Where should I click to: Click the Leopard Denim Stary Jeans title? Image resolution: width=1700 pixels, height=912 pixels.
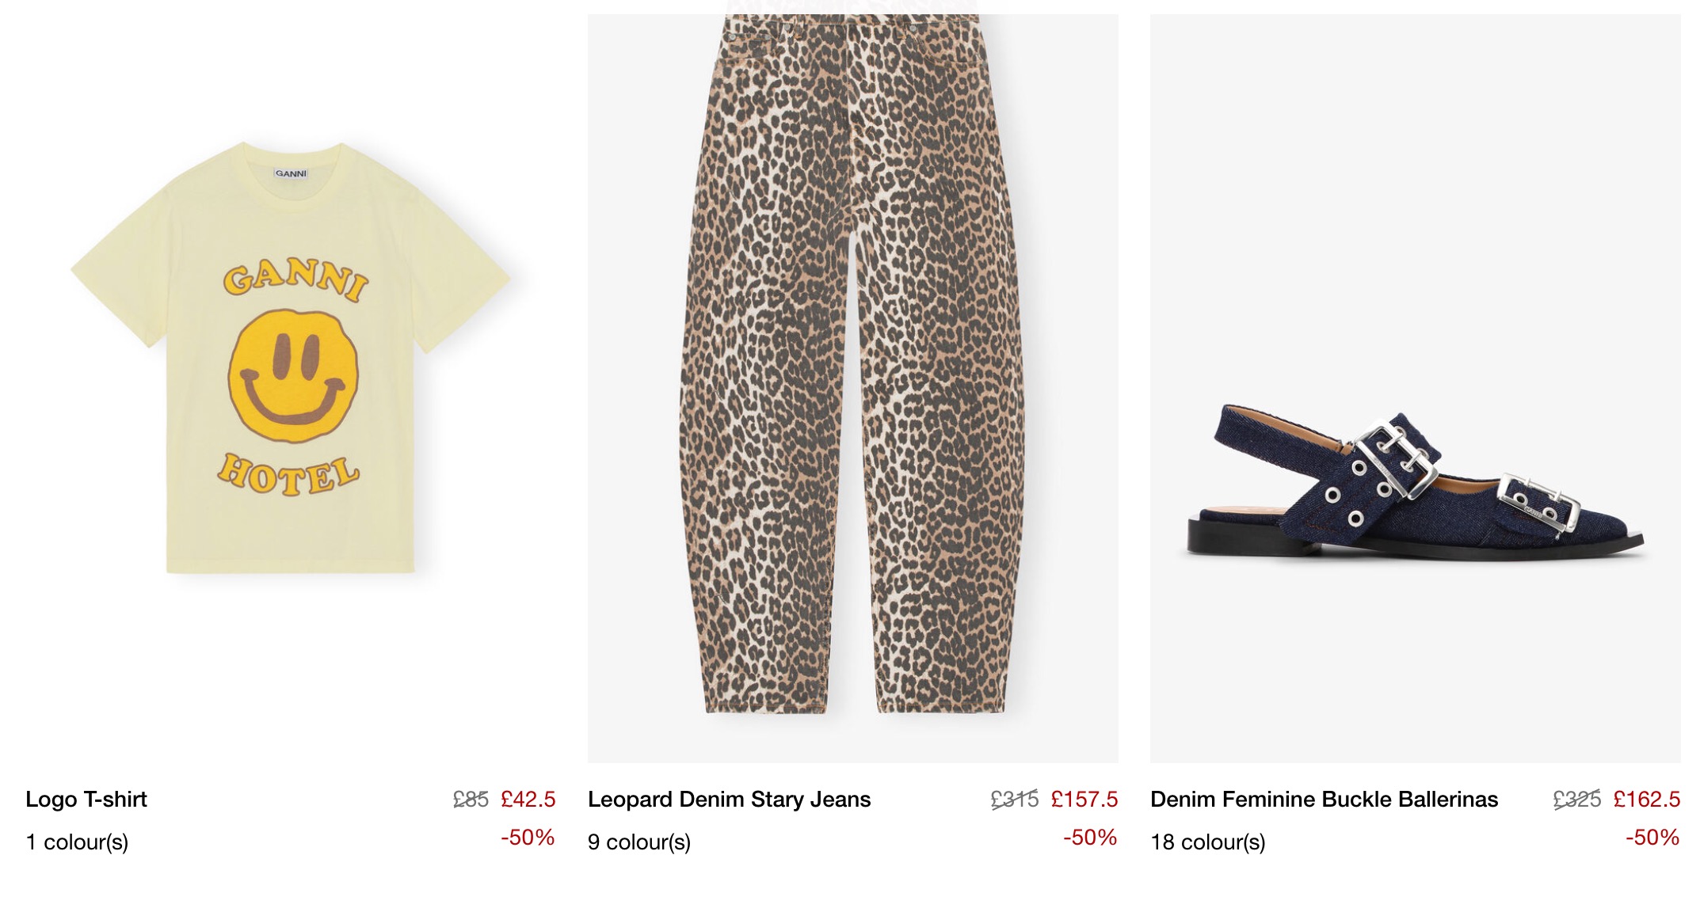(729, 800)
